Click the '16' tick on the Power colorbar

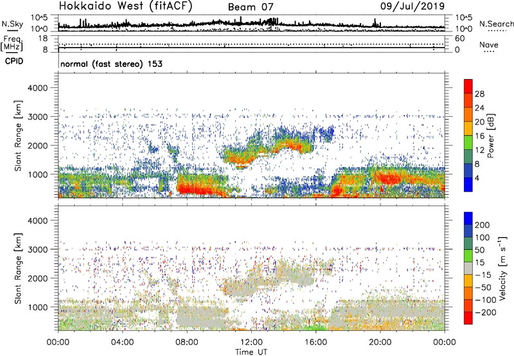479,136
